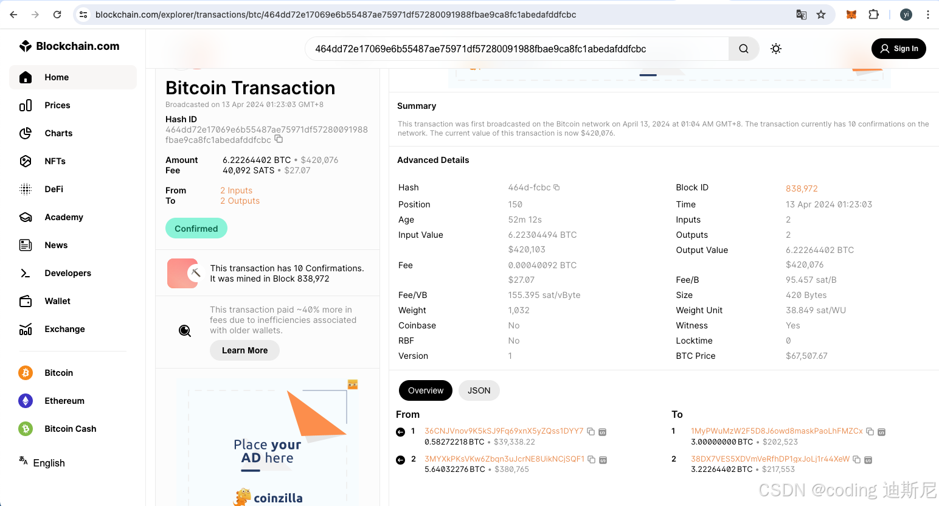Click the Exchange sidebar icon
The image size is (939, 506).
coord(26,329)
